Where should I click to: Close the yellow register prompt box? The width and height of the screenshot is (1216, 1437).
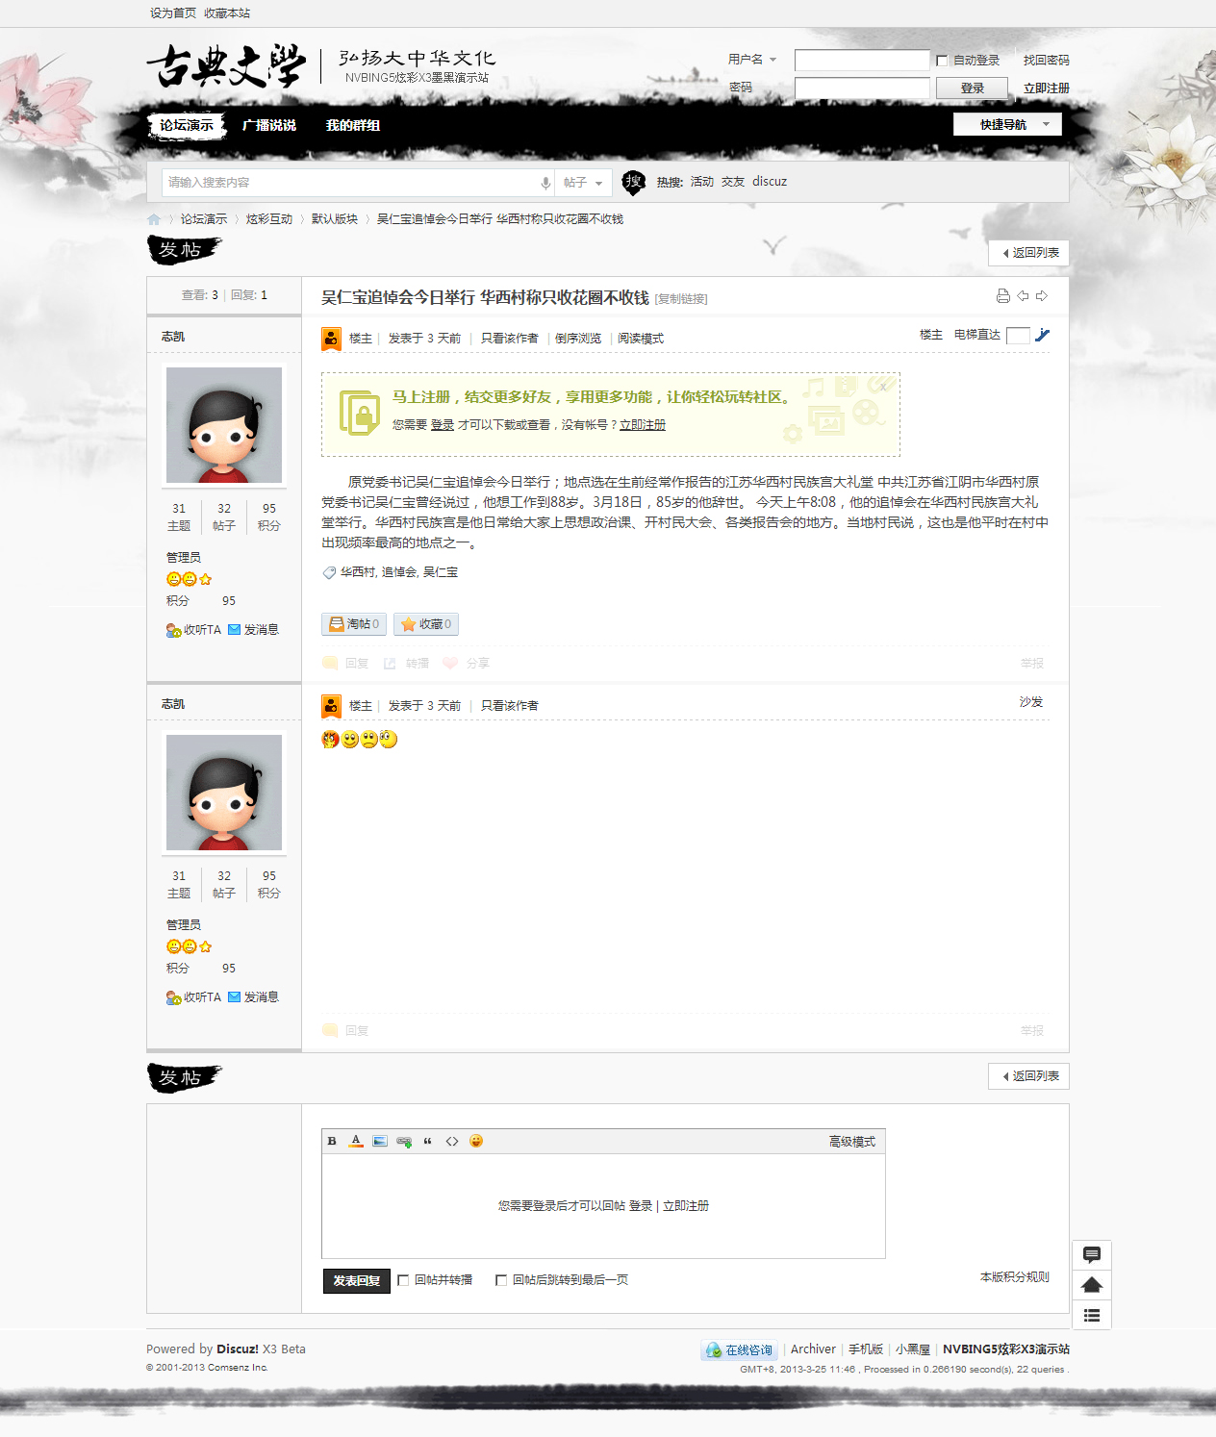pyautogui.click(x=883, y=387)
